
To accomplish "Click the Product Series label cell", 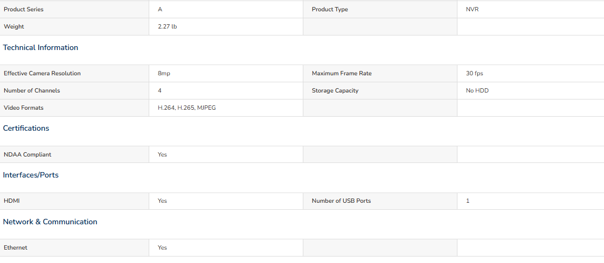I will coord(74,9).
